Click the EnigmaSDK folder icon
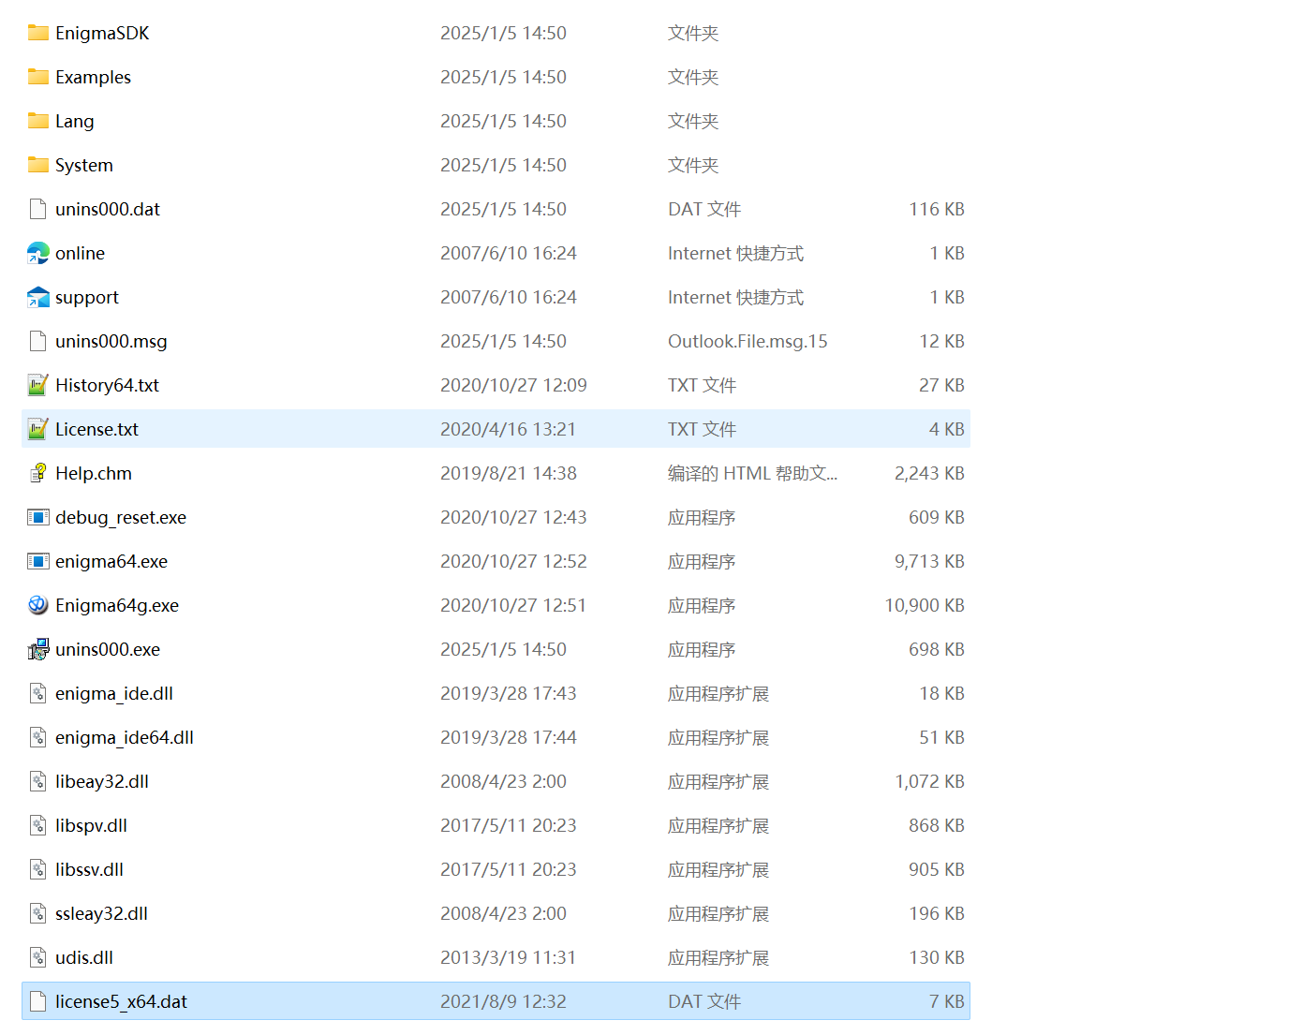 point(37,33)
